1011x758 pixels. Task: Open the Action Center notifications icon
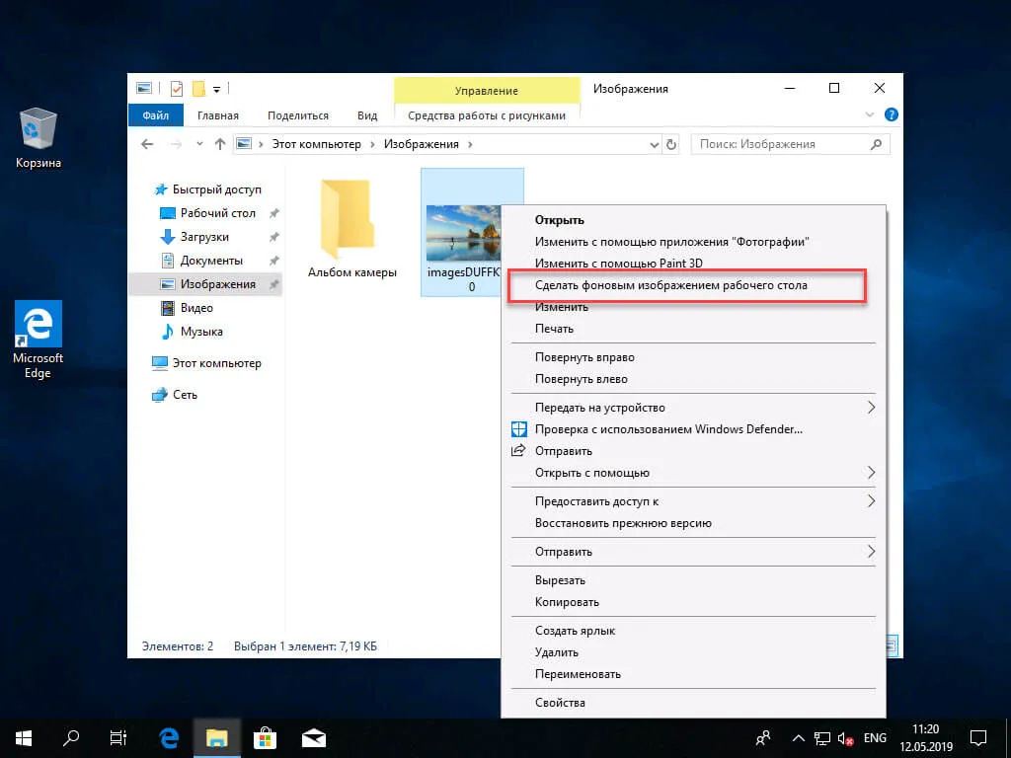[x=978, y=738]
